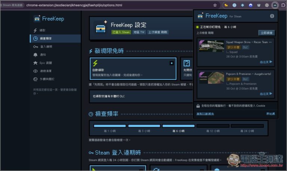Viewport: 287px width, 171px height.
Task: Click DLC tag on Popcorn & Premieren card
Action: 245,79
